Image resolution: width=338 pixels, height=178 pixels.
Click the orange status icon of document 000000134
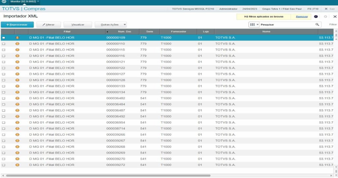[17, 92]
